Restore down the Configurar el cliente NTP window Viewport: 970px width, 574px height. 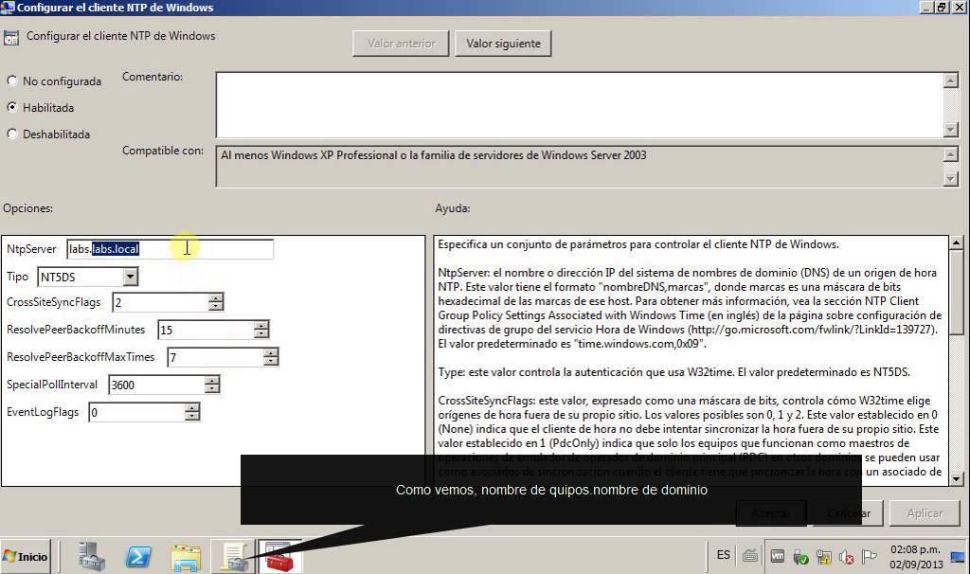(x=942, y=8)
